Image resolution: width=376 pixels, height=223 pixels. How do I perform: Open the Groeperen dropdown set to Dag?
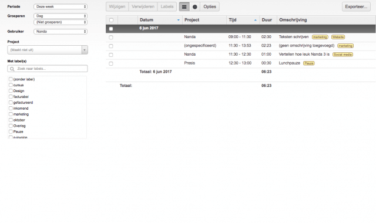[61, 16]
